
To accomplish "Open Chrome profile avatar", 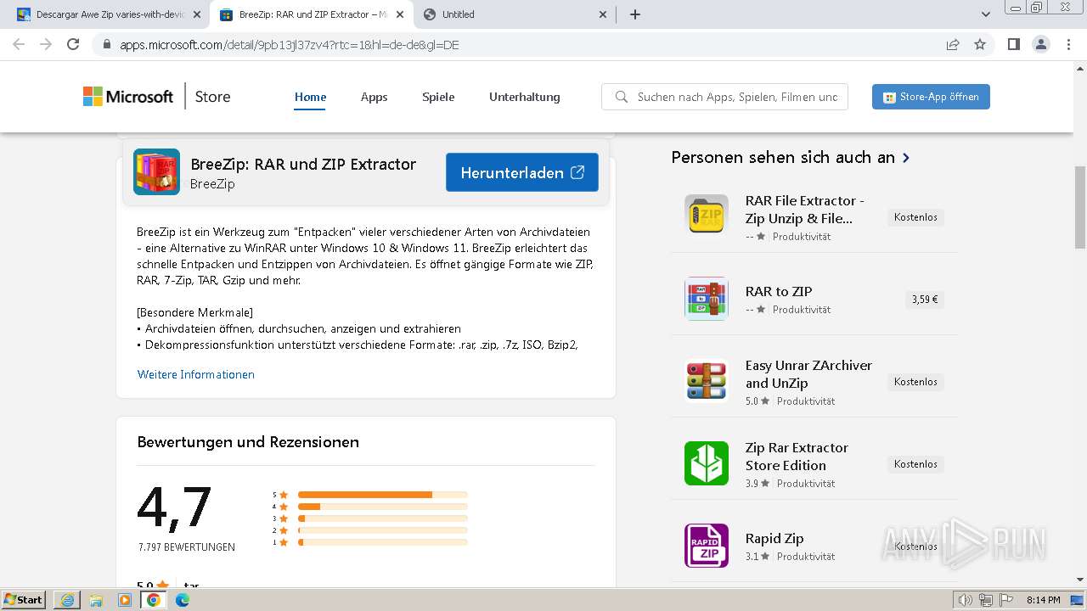I will coord(1040,44).
